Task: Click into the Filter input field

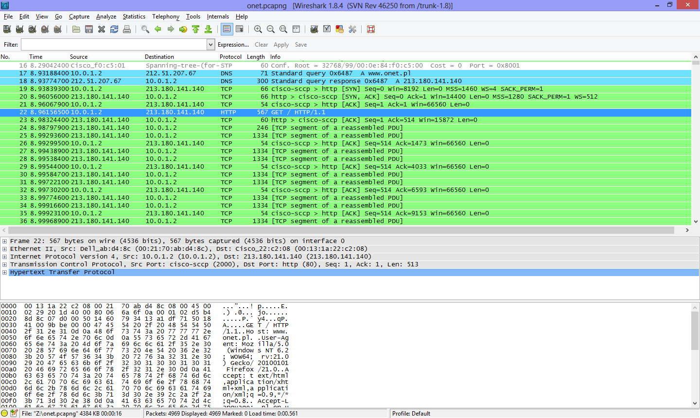Action: click(114, 45)
